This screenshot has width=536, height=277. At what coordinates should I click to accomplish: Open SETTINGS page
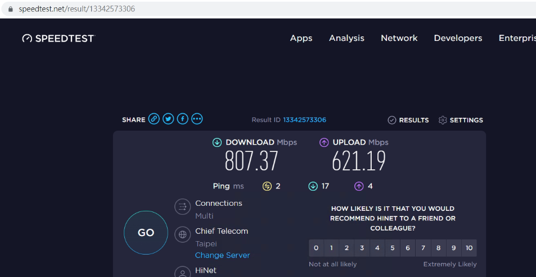(x=461, y=120)
